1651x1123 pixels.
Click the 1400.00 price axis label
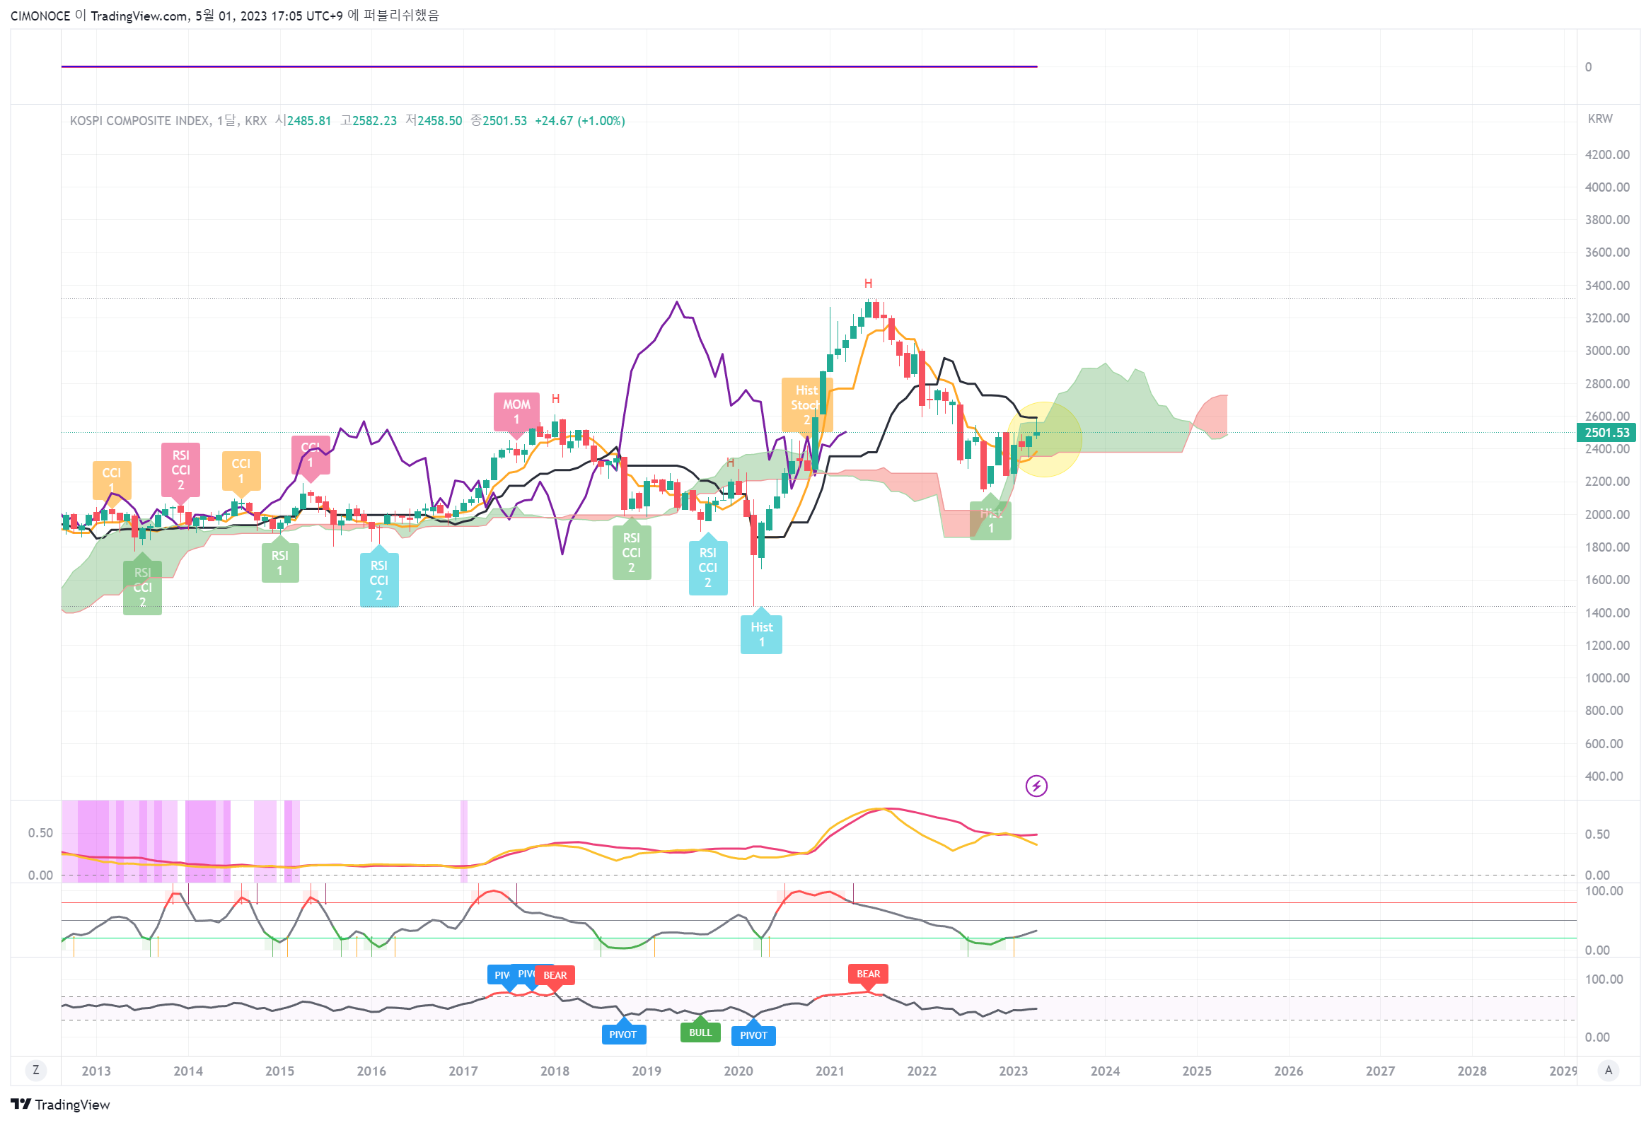coord(1607,612)
